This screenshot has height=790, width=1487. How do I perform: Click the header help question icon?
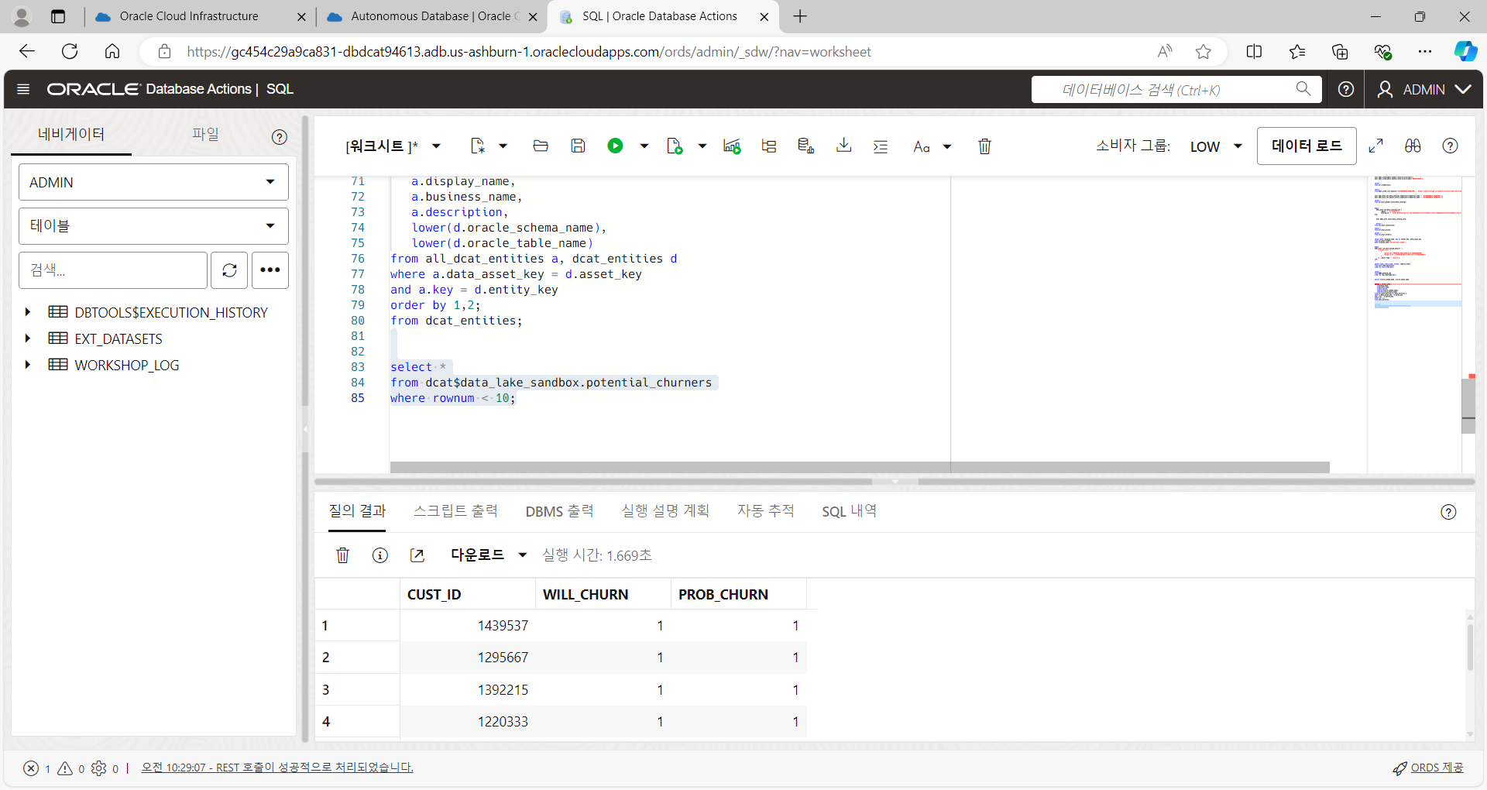[1346, 89]
